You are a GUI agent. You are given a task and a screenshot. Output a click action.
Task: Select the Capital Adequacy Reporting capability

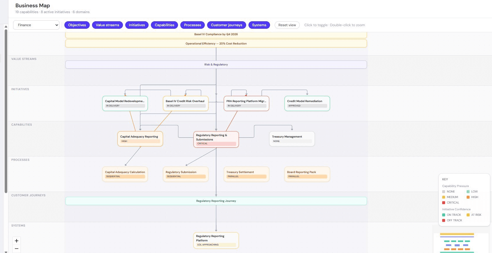[x=140, y=139]
